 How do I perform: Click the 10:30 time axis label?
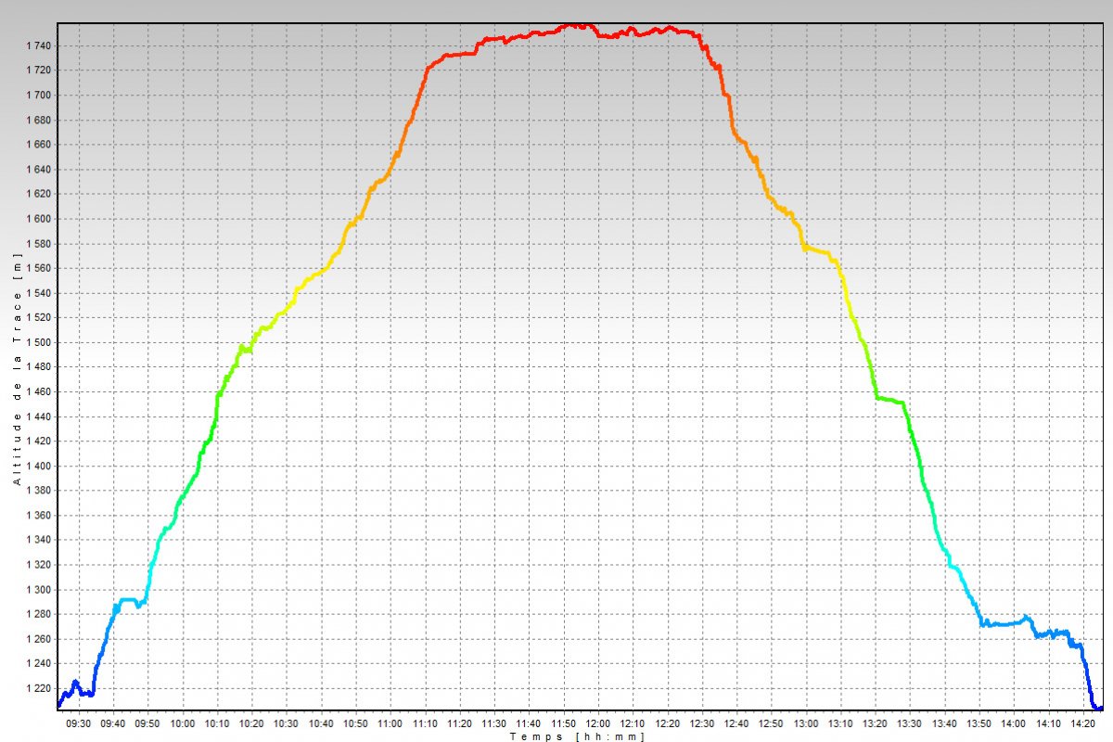coord(287,723)
